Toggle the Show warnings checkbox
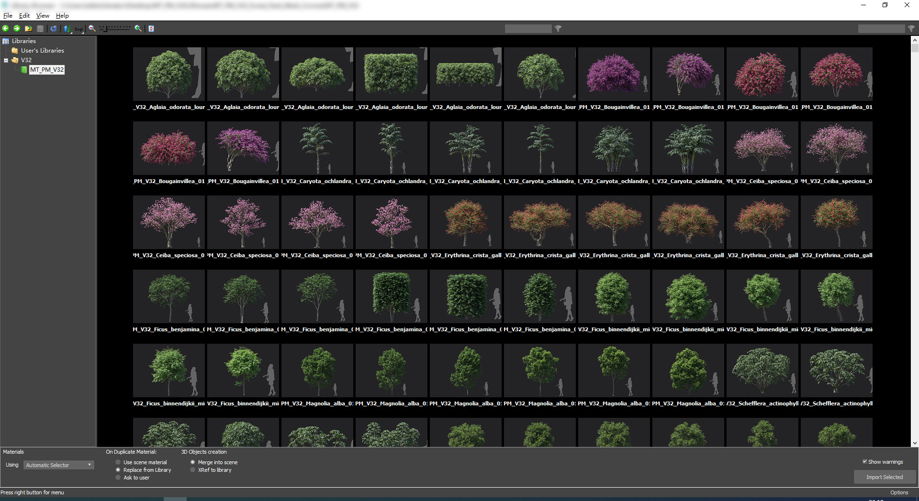The width and height of the screenshot is (919, 501). (x=865, y=461)
